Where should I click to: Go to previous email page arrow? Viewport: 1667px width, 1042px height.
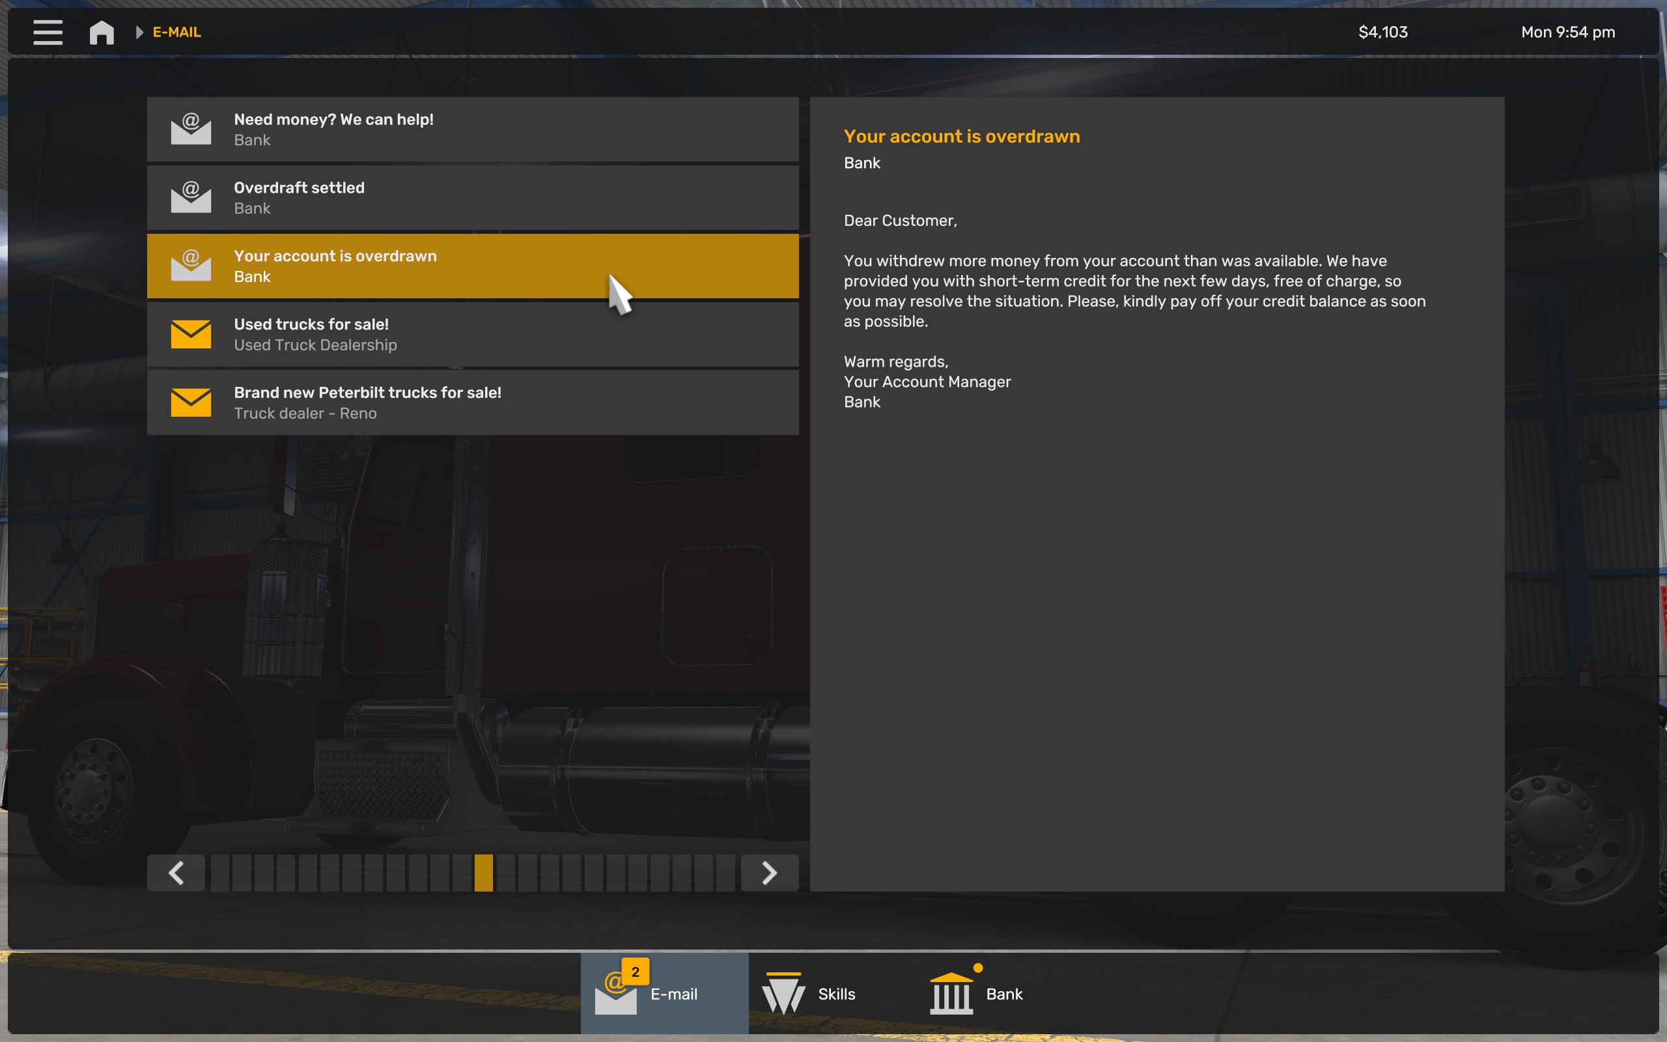pos(176,873)
